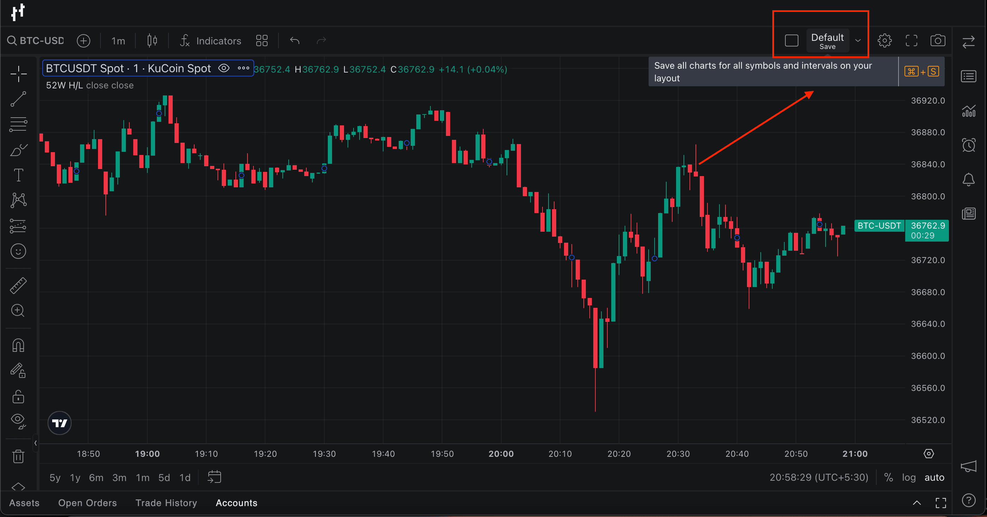
Task: Toggle stay in drawing mode
Action: pos(18,370)
